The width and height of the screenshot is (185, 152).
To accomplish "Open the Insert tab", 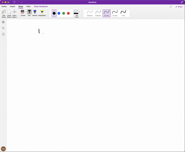I will [12, 7].
